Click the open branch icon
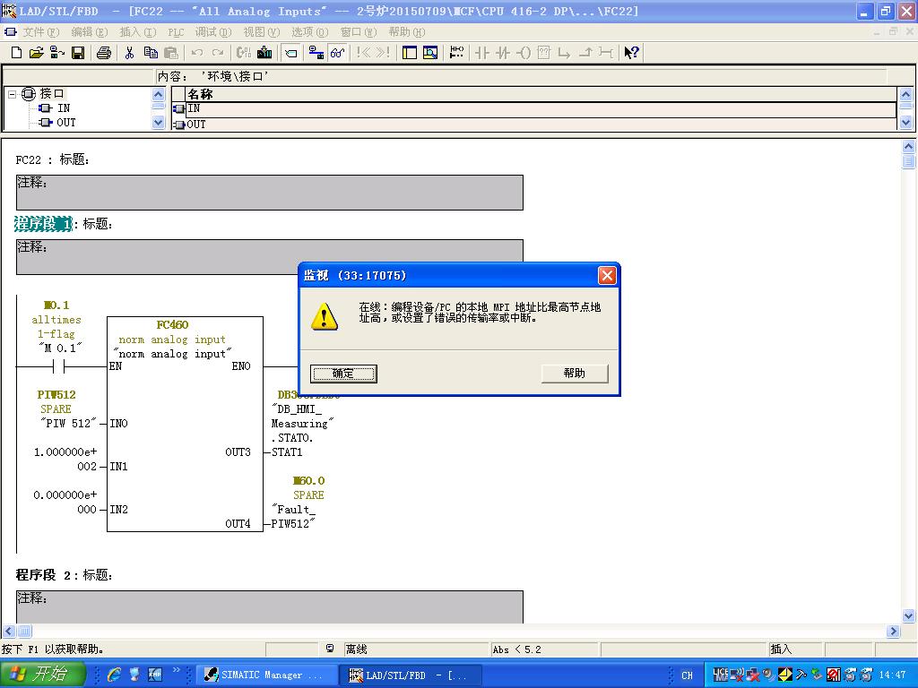Image resolution: width=918 pixels, height=688 pixels. click(565, 53)
